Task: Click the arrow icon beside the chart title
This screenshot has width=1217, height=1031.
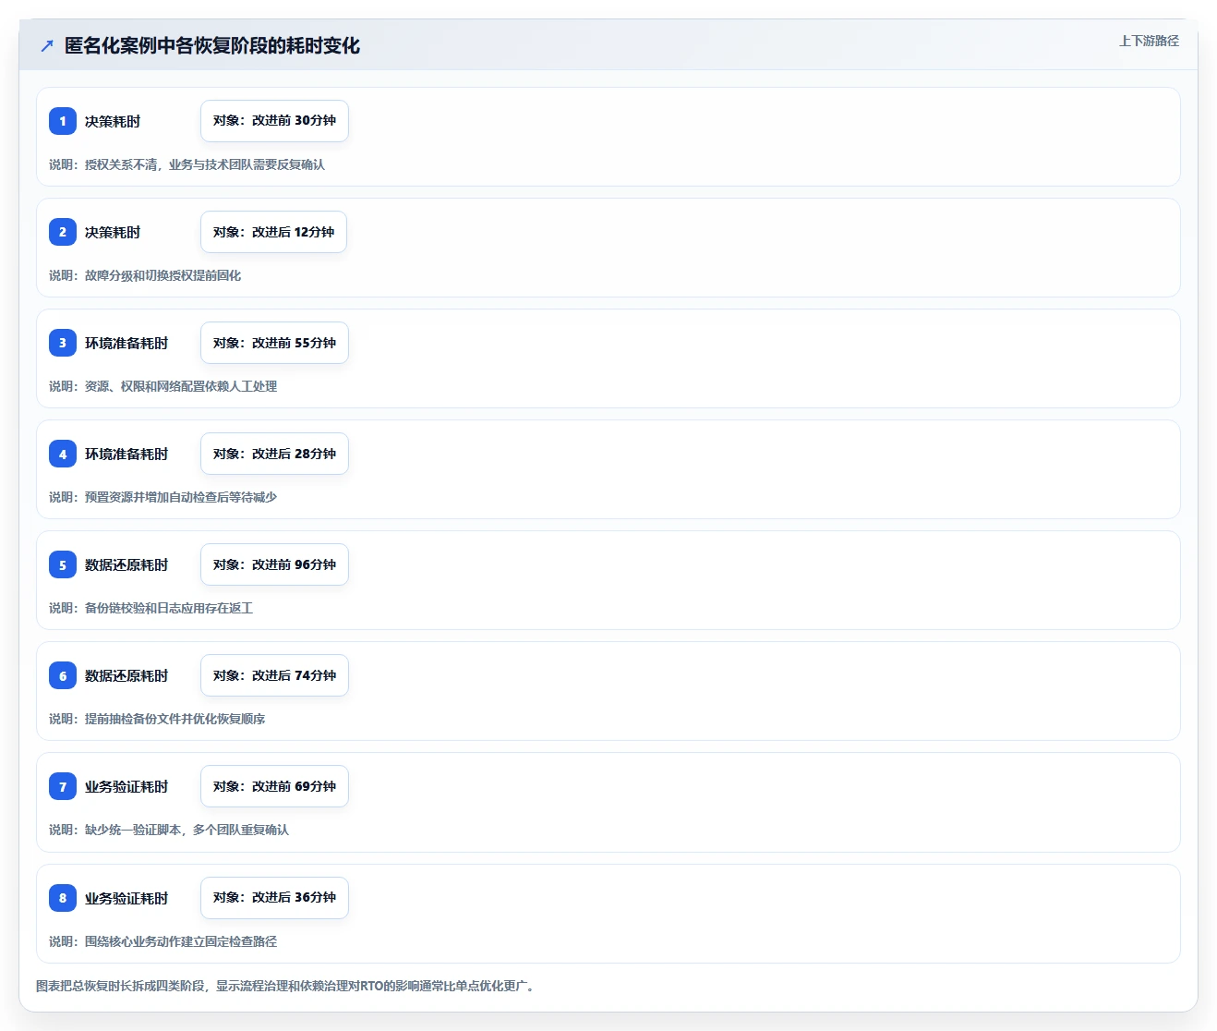Action: (x=47, y=45)
